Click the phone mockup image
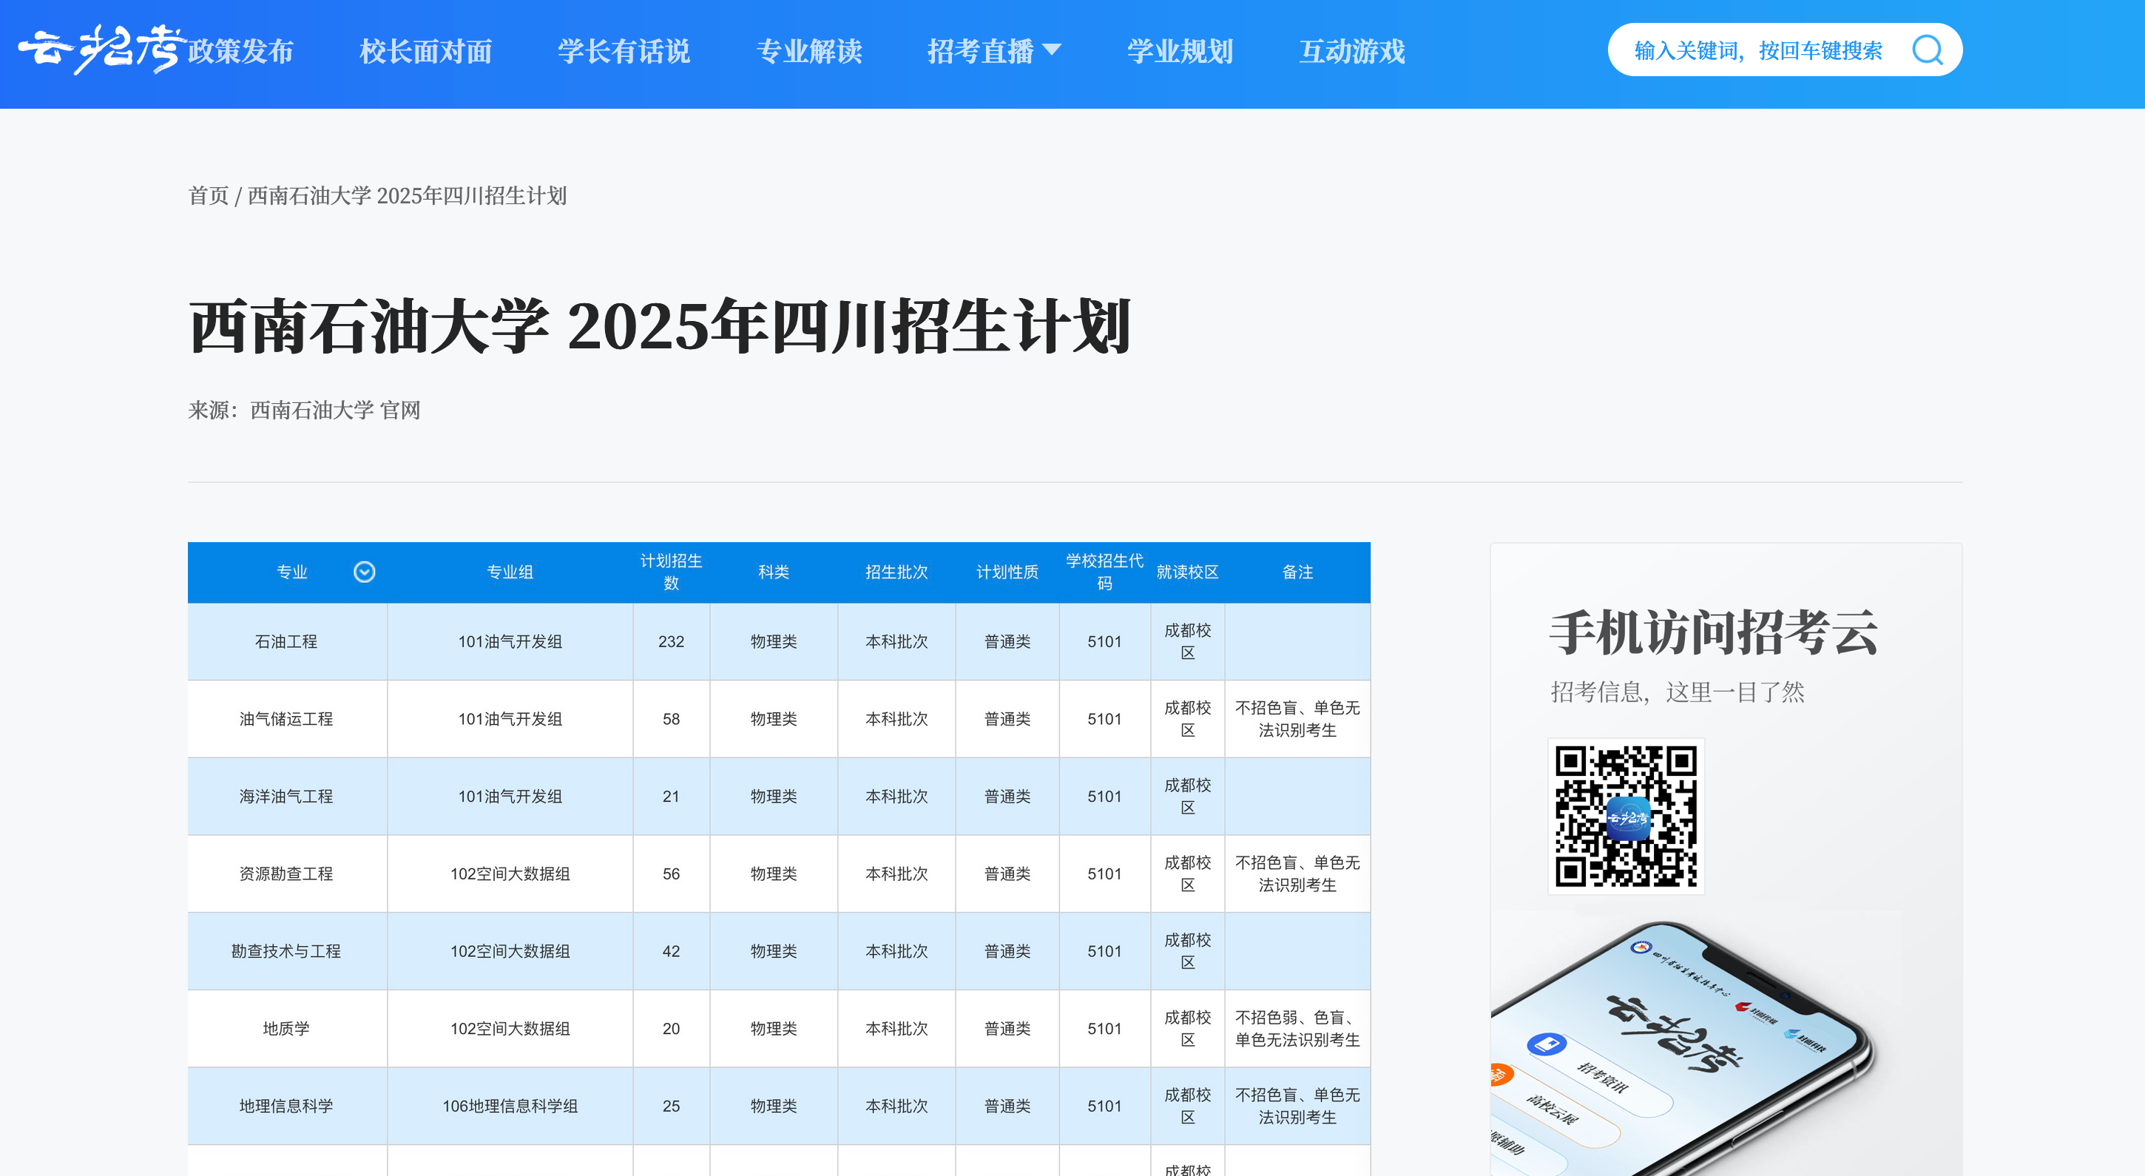2145x1176 pixels. 1682,1048
